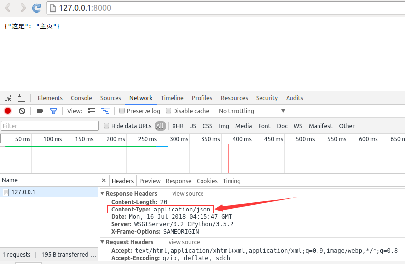Open the Profiles tab

pyautogui.click(x=202, y=98)
